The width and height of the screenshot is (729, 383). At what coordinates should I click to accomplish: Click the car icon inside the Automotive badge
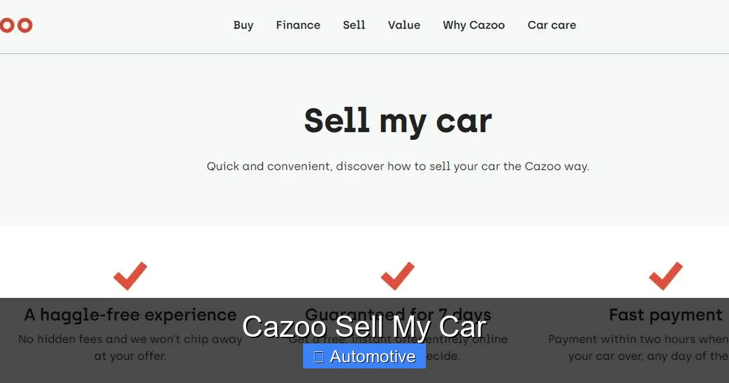pyautogui.click(x=317, y=356)
